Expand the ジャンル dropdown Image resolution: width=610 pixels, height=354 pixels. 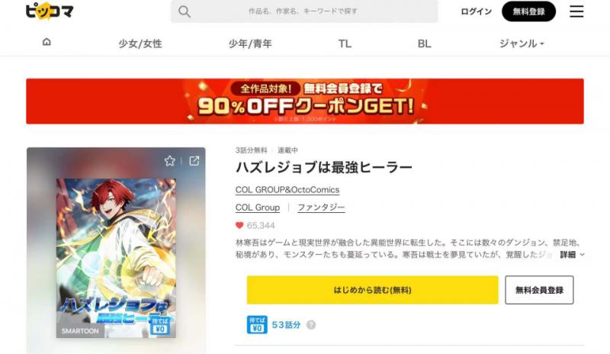tap(522, 43)
